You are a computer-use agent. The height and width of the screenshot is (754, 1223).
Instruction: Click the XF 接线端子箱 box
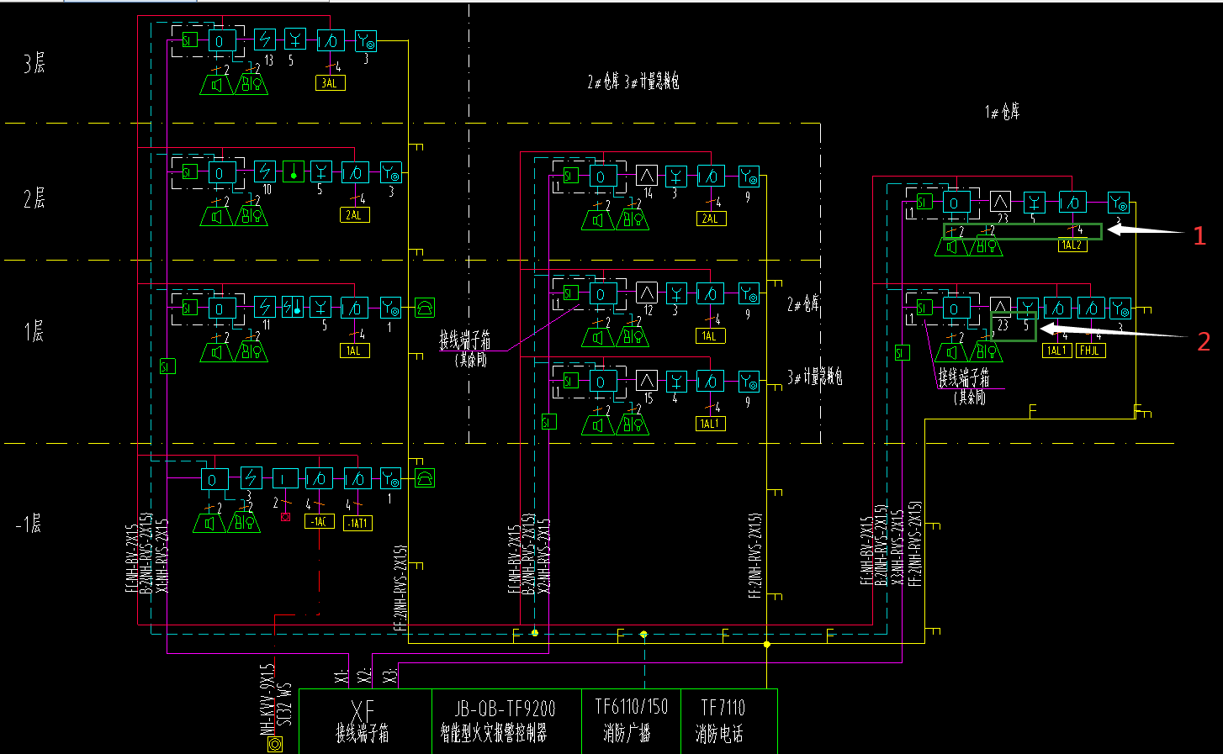[365, 721]
